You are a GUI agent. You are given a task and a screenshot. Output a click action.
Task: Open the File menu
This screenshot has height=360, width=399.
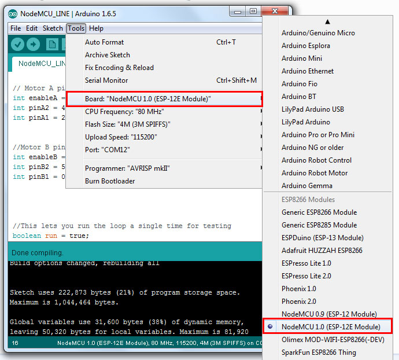16,28
